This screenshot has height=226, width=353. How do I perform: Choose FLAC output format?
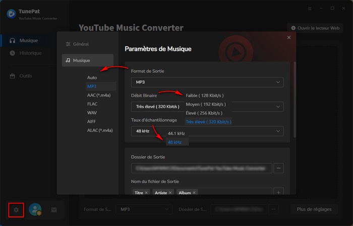pos(92,104)
